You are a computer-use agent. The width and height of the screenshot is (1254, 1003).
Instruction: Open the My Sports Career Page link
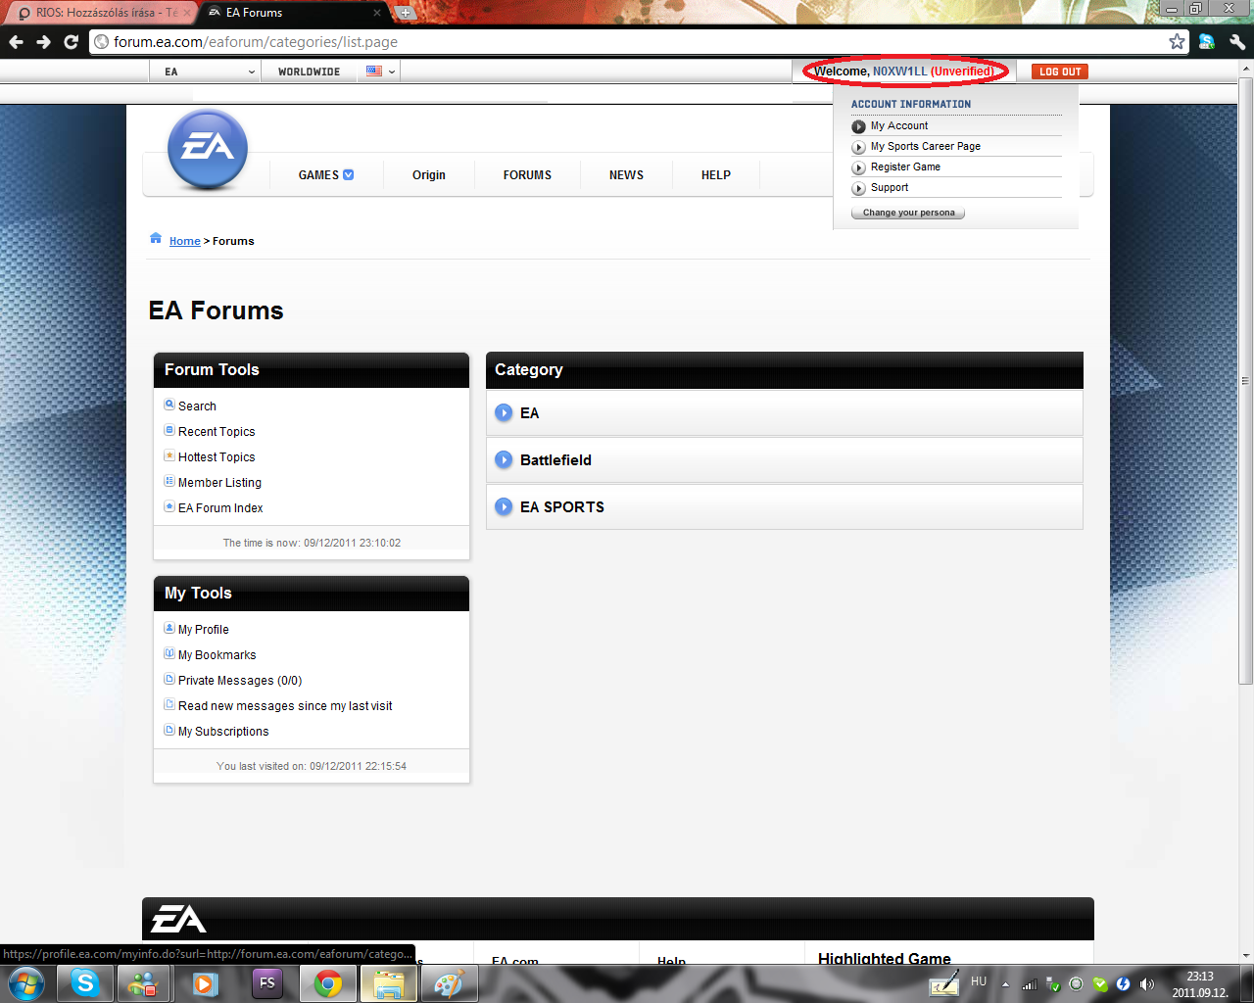[x=926, y=147]
